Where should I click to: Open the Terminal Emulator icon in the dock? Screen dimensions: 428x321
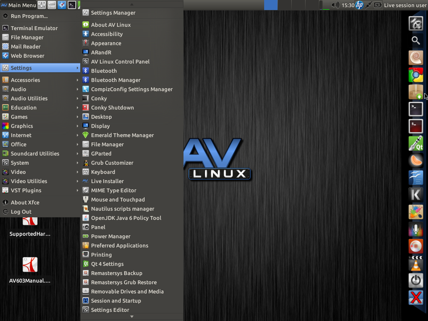pos(416,109)
